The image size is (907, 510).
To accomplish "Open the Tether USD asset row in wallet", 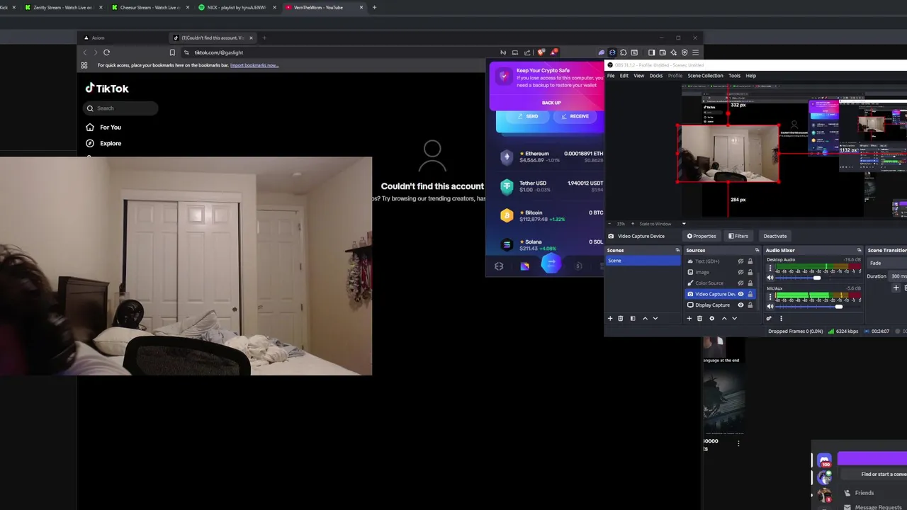I will [x=551, y=186].
